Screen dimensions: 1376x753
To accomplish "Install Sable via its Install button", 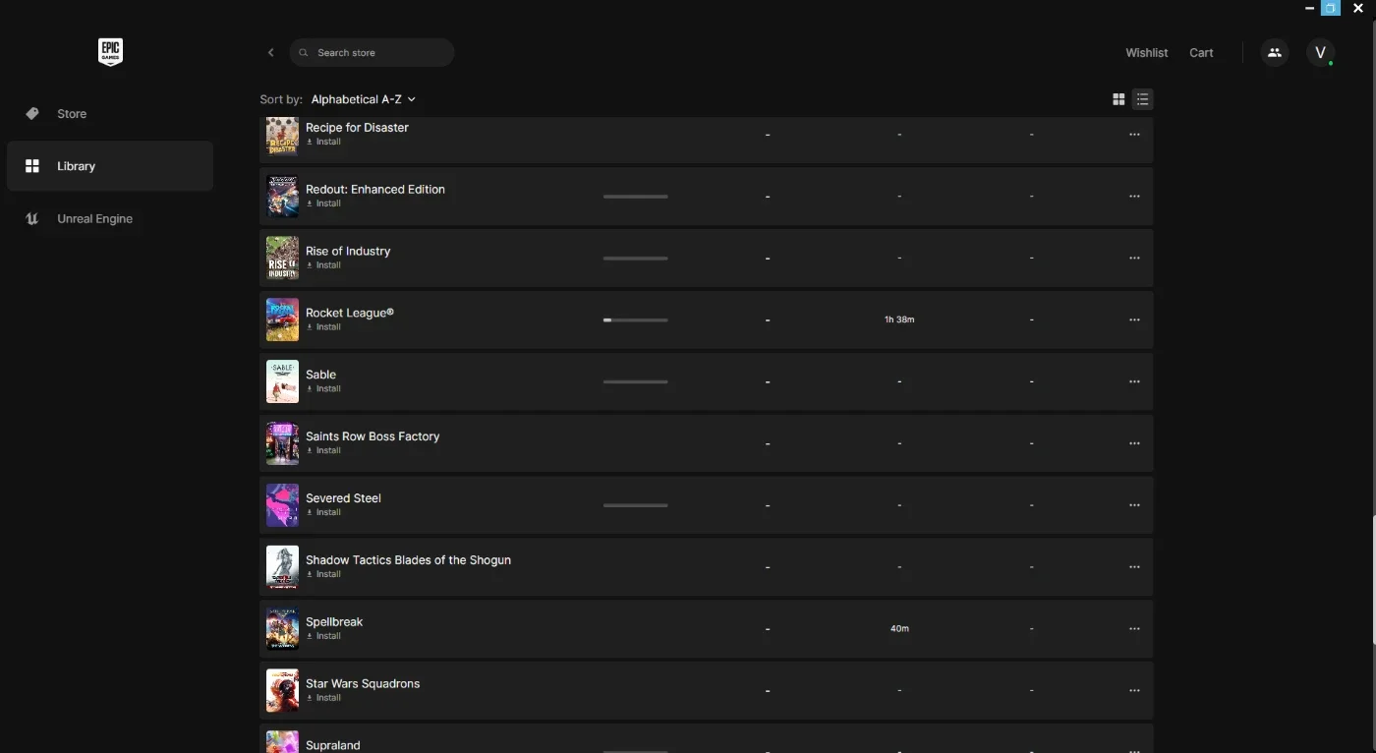I will click(323, 389).
